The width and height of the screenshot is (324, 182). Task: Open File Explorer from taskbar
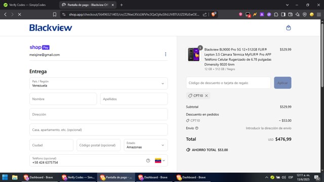coord(15,177)
